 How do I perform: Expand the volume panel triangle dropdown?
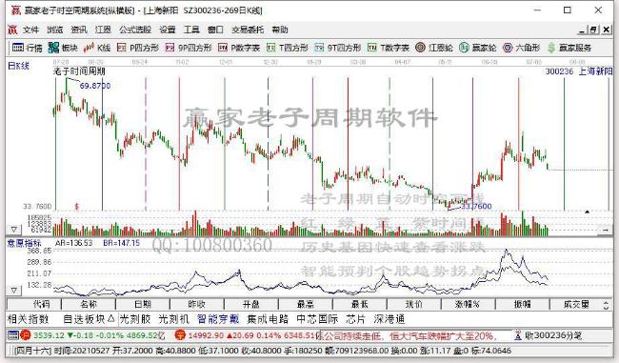[x=14, y=230]
